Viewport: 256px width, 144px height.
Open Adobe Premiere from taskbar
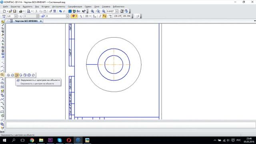(x=50, y=140)
